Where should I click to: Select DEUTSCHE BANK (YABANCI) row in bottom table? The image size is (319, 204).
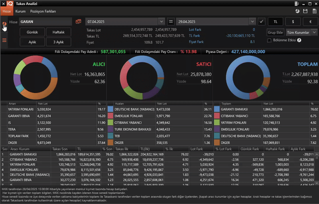click(x=158, y=175)
